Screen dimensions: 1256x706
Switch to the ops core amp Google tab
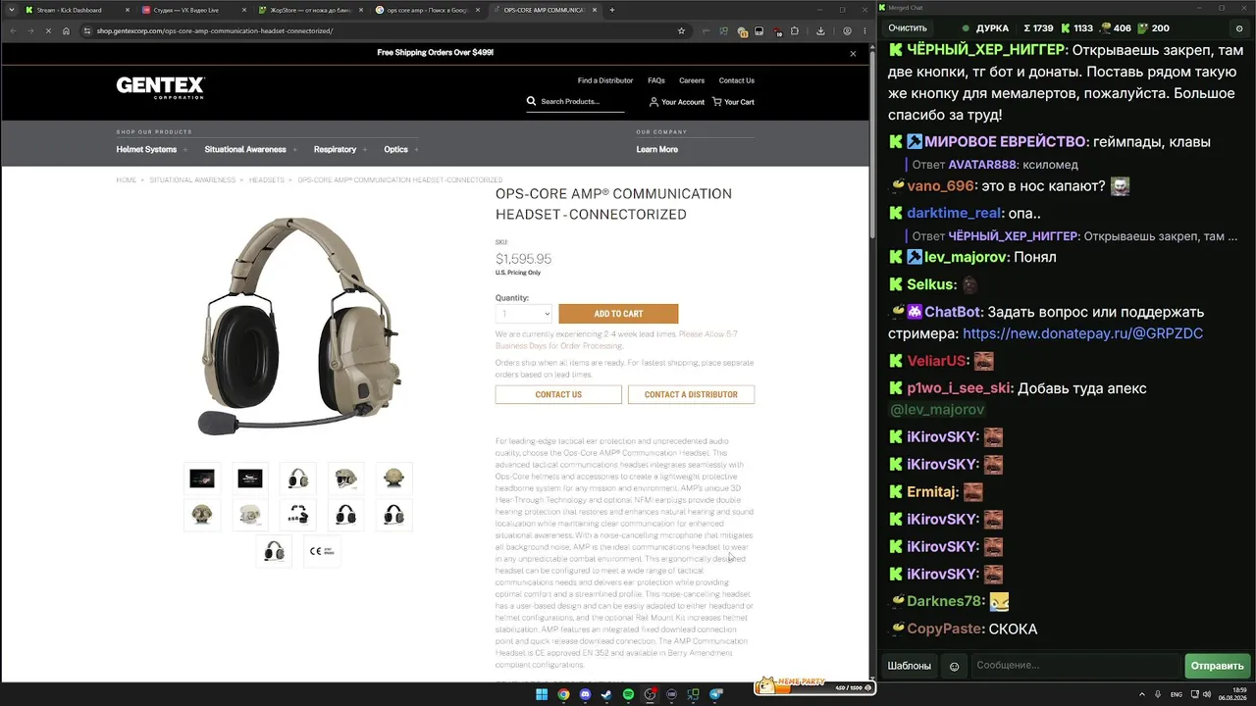click(428, 10)
